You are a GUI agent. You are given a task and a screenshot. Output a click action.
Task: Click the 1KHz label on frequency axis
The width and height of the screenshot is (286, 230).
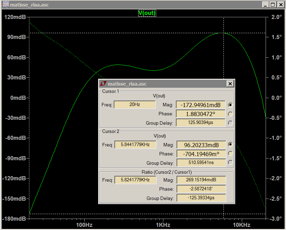(x=163, y=225)
